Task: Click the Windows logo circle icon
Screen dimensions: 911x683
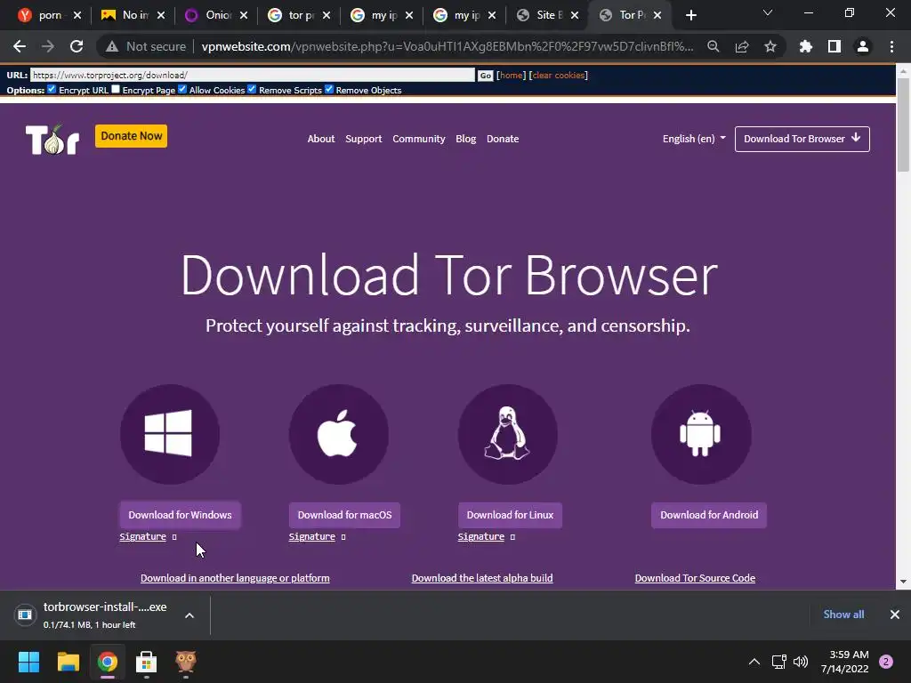Action: (170, 434)
